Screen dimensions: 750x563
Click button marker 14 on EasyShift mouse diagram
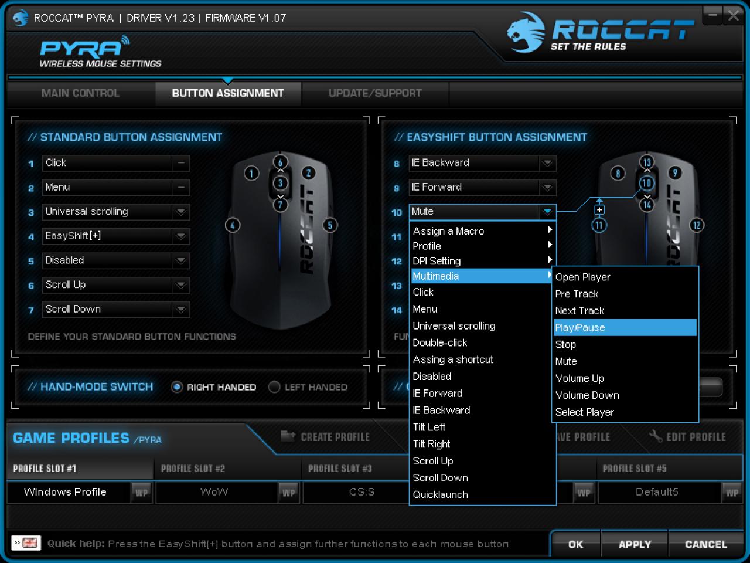646,205
